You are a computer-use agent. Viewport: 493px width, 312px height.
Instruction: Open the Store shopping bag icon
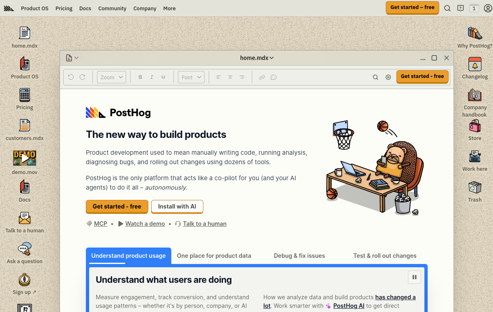tap(475, 126)
